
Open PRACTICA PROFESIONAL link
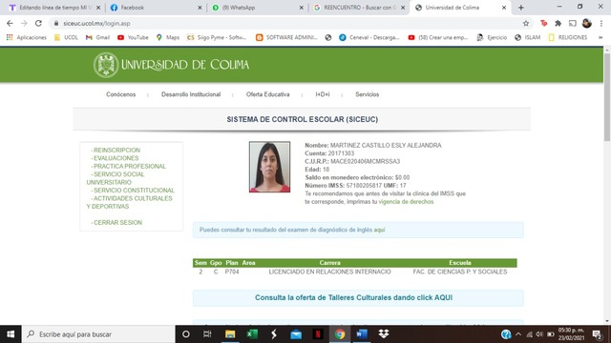(x=130, y=167)
